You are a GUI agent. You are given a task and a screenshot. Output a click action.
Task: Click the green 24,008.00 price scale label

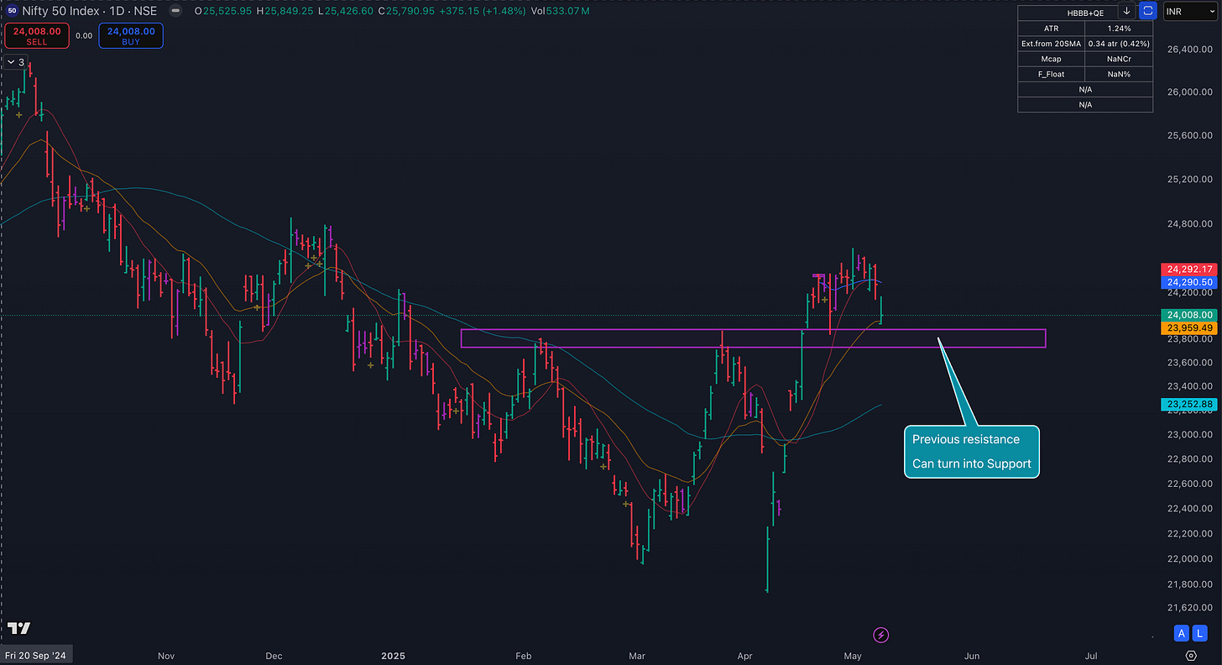tap(1188, 315)
